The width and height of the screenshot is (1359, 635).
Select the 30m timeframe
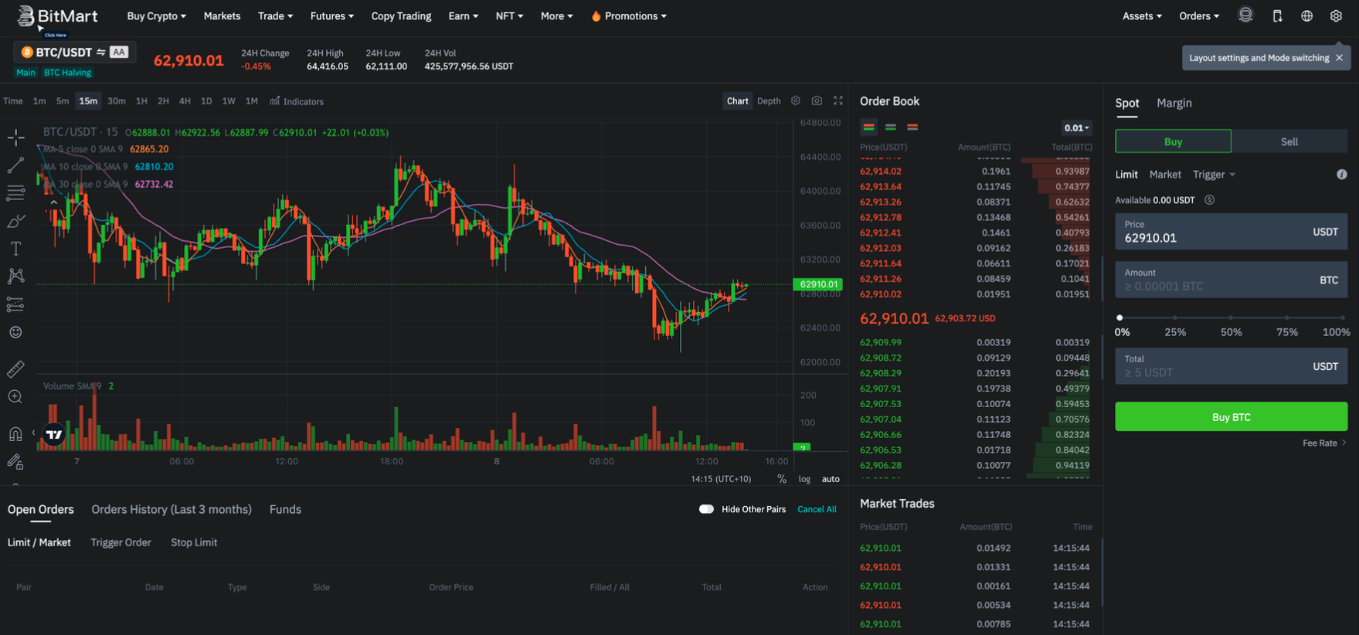click(x=116, y=101)
